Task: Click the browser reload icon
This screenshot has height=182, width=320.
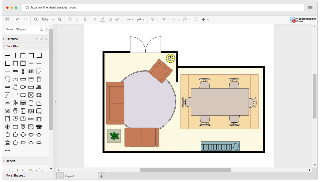Action: 27,8
